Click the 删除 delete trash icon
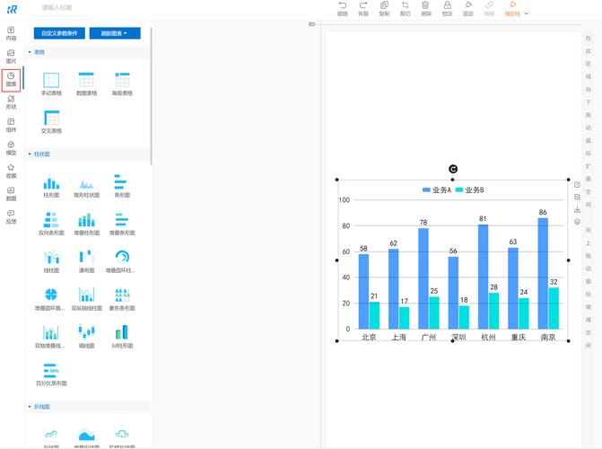 point(425,8)
